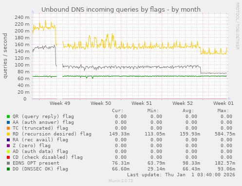The width and height of the screenshot is (242, 186).
Task: Click the 'Last update: Thu Jan 1' timestamp
Action: pyautogui.click(x=181, y=175)
